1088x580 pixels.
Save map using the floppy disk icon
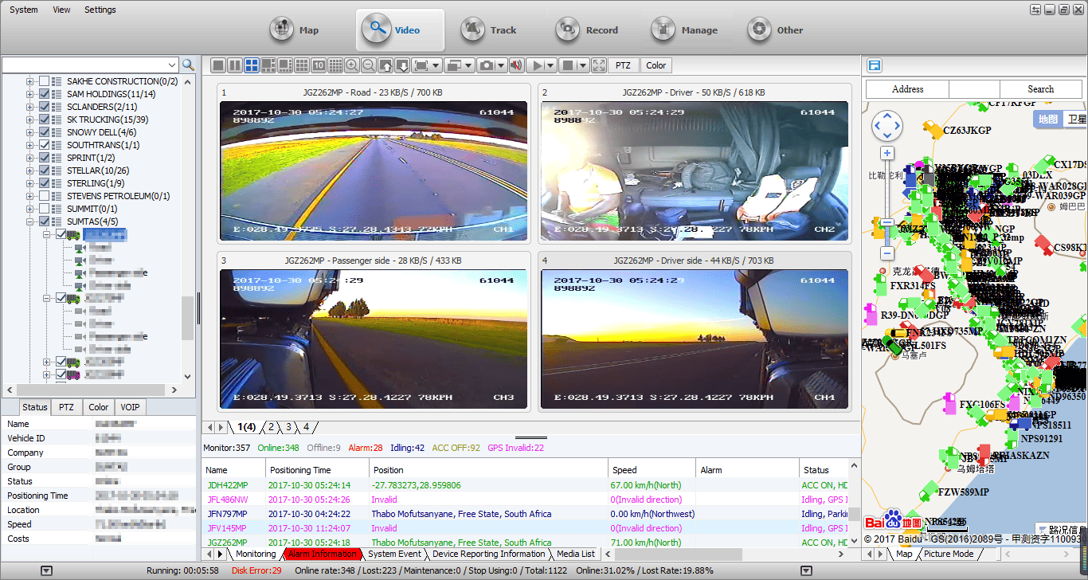click(x=874, y=65)
